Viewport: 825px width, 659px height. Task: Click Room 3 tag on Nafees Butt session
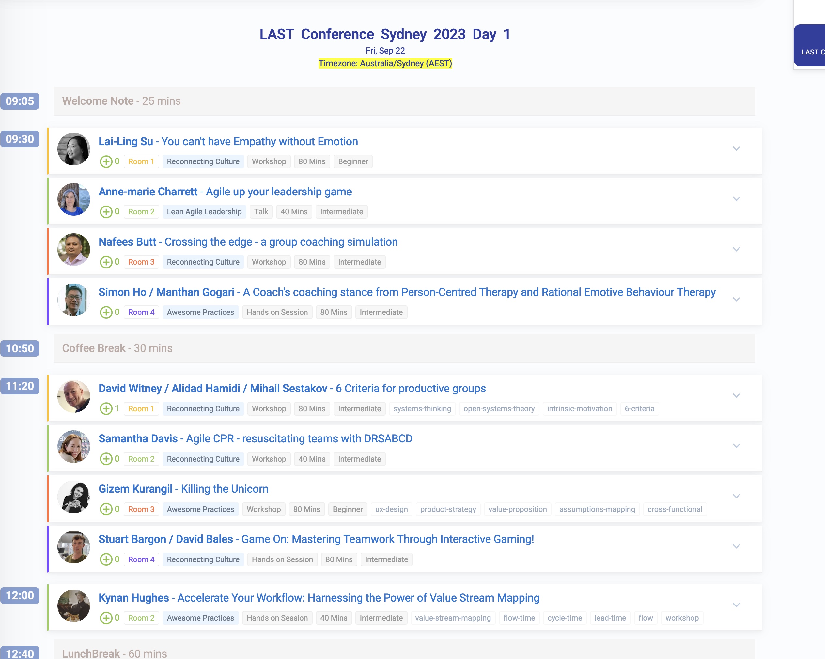tap(141, 262)
